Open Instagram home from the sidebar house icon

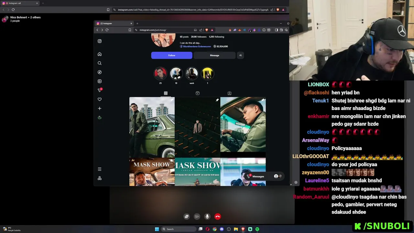tap(100, 54)
